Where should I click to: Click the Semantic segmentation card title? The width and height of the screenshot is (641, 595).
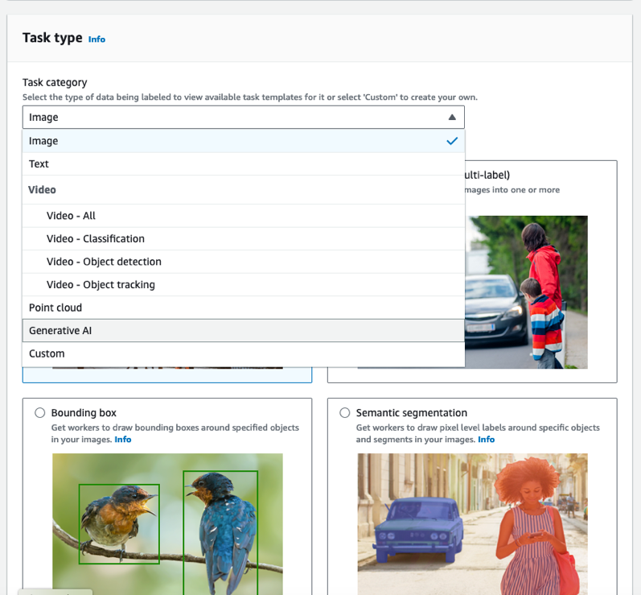[x=412, y=412]
